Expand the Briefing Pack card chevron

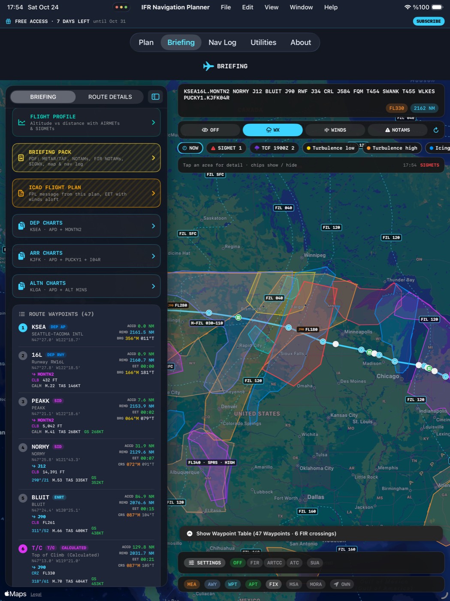point(154,158)
